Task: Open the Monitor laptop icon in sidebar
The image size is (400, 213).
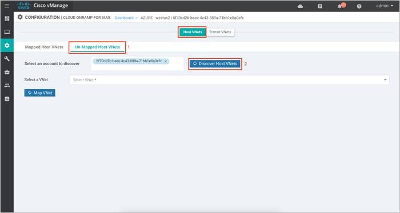Action: 7,32
